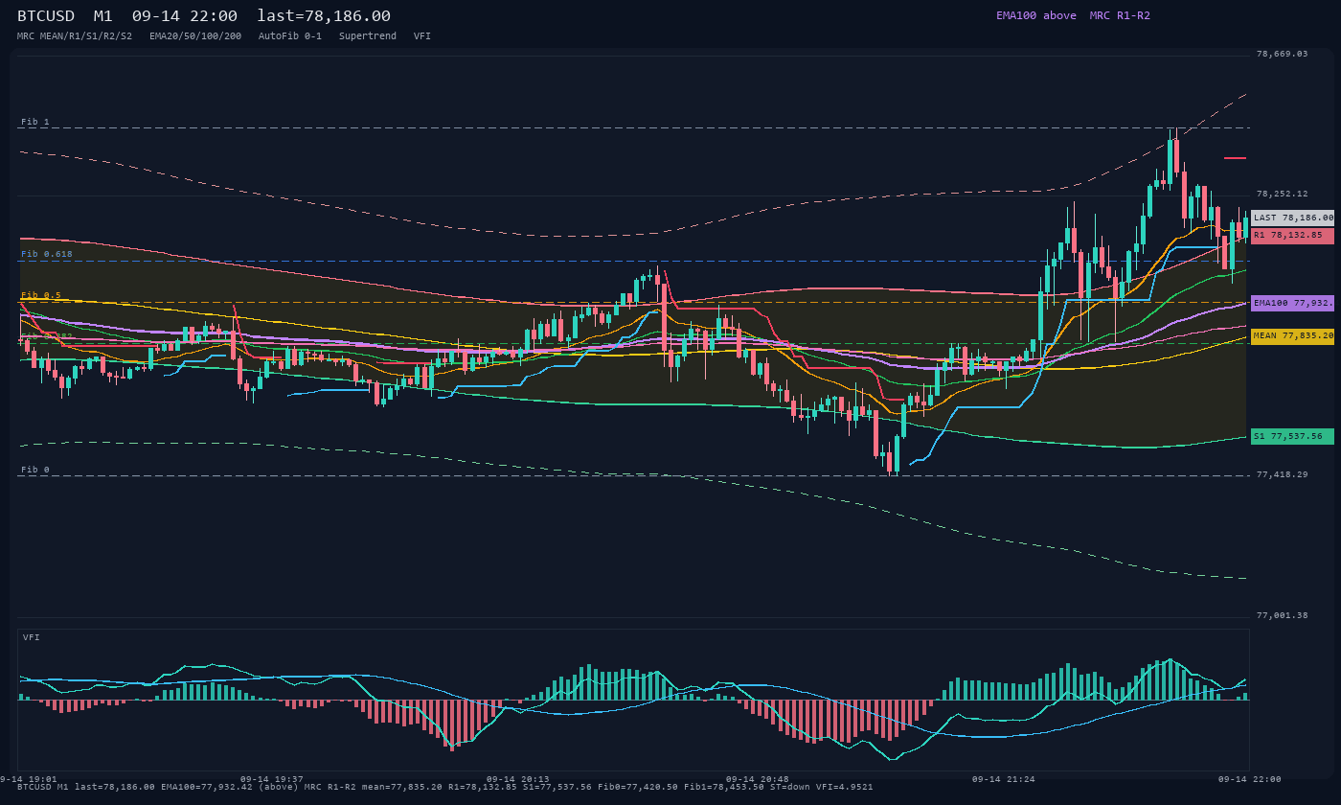Viewport: 1341px width, 805px height.
Task: Click the Fib 0.5 level label
Action: point(41,295)
